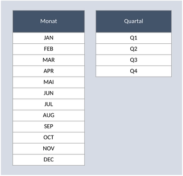Choose the Q2 quarter entry
This screenshot has height=176, width=183.
pos(134,49)
